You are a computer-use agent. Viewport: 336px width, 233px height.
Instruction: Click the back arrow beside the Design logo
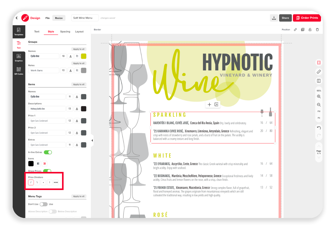click(x=17, y=18)
